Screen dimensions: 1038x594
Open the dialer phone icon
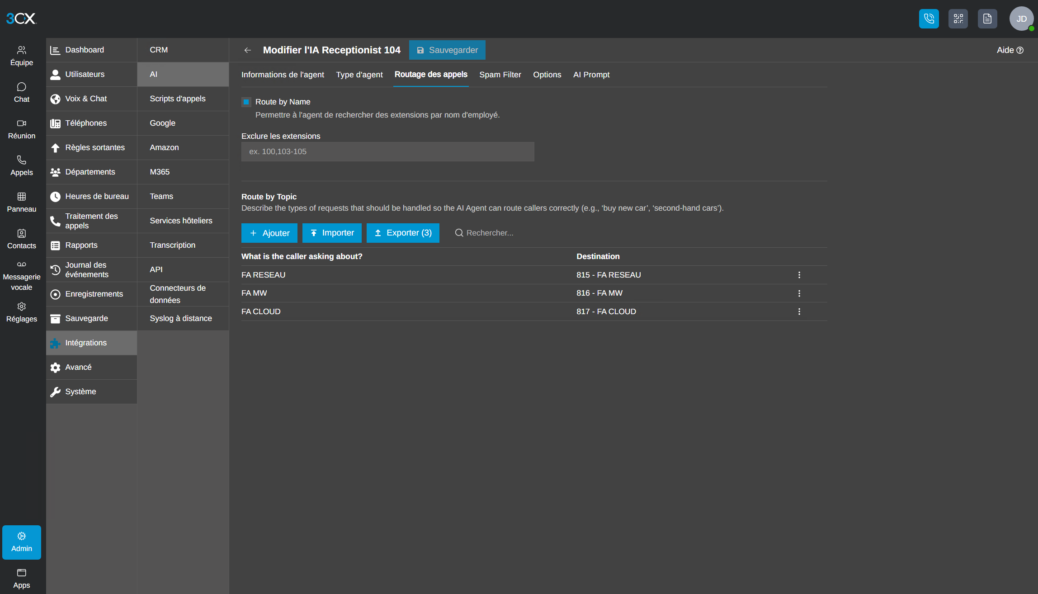(x=929, y=19)
